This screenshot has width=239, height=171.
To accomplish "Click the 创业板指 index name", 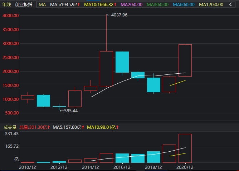I will [24, 5].
